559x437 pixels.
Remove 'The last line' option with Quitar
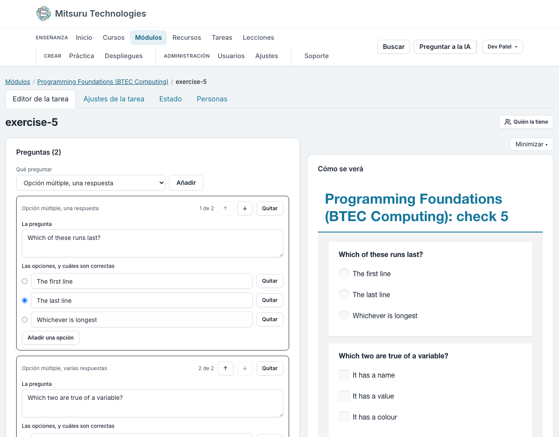click(270, 300)
